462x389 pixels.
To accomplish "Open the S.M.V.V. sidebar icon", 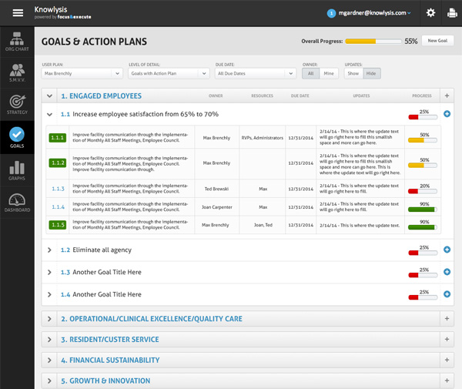I will (17, 73).
